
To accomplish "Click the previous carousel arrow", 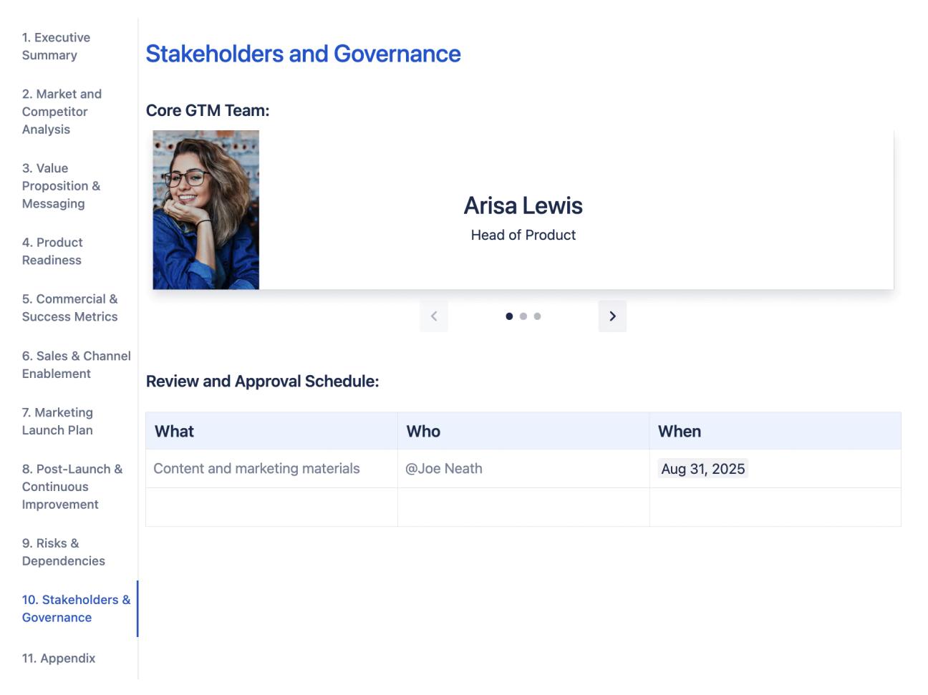I will tap(433, 316).
